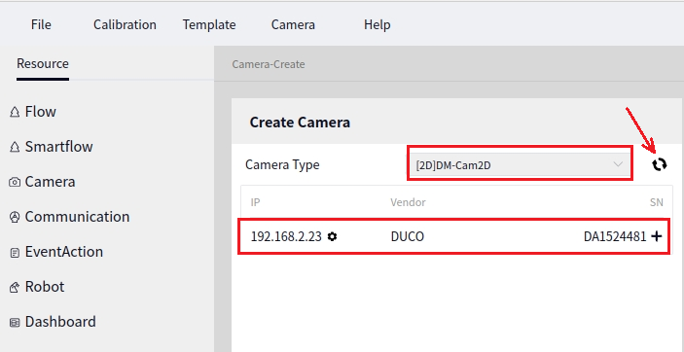The width and height of the screenshot is (684, 352).
Task: Go to Camera label in sidebar
Action: tap(51, 182)
